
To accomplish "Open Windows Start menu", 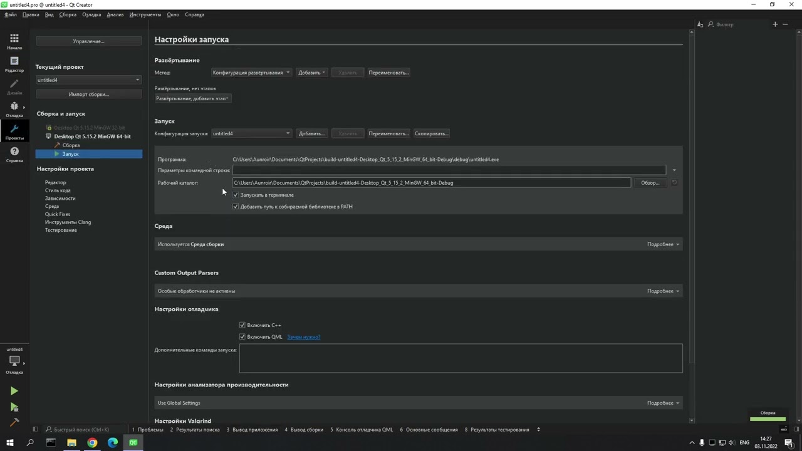I will click(9, 443).
